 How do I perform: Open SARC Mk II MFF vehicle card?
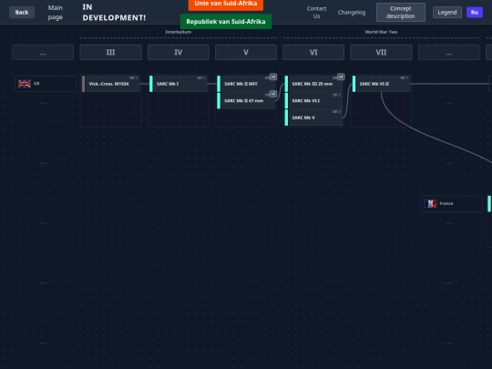coord(246,84)
